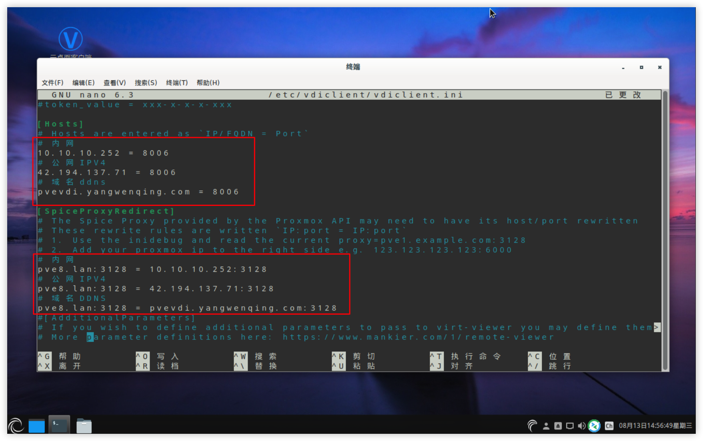Viewport: 703px width, 441px height.
Task: Click the '# 域名 ddns' comment under Hosts
Action: [72, 182]
